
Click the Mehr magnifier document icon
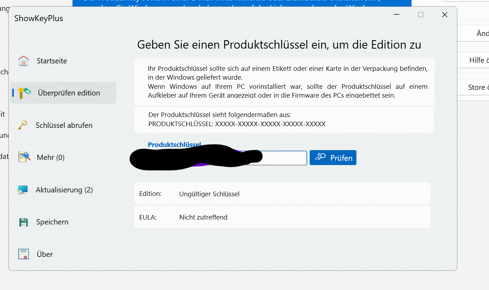(24, 157)
